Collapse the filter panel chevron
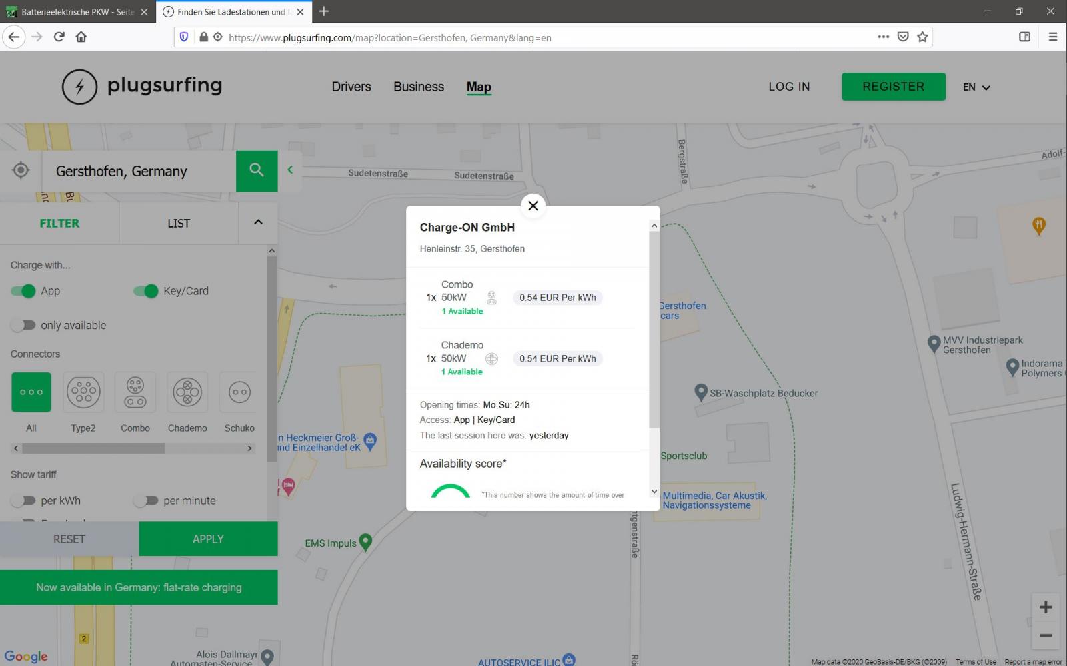This screenshot has width=1067, height=666. click(259, 222)
